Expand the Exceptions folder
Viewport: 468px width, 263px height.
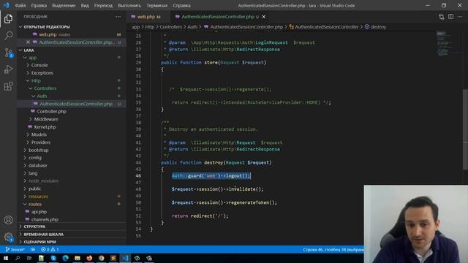pos(42,73)
